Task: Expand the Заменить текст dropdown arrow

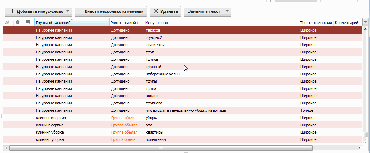Action: click(227, 11)
